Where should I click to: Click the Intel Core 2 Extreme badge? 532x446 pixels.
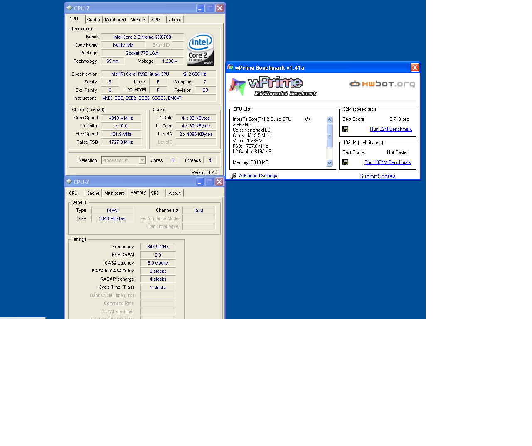[200, 49]
